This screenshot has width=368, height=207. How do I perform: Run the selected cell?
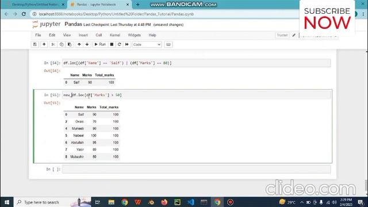[x=100, y=44]
